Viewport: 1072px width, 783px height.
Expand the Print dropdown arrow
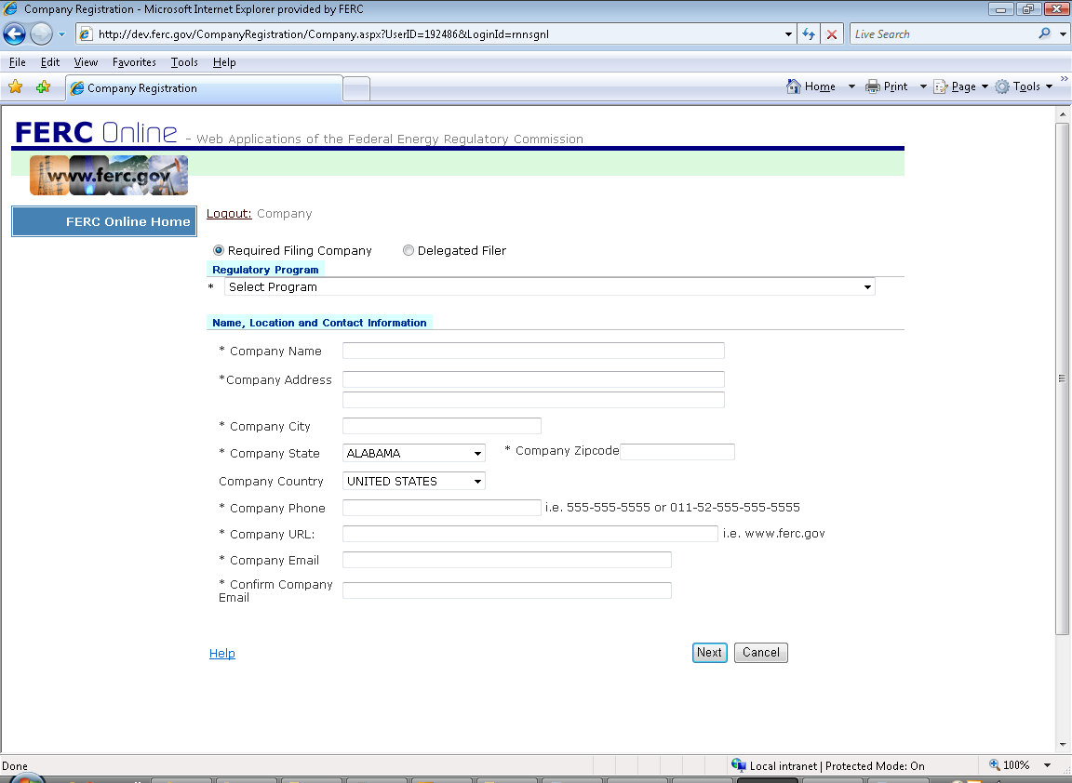point(923,86)
